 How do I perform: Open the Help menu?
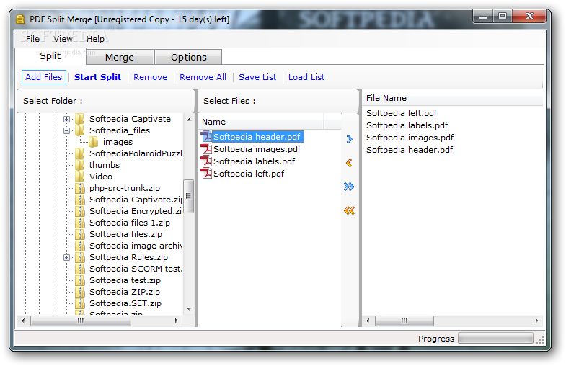click(95, 39)
